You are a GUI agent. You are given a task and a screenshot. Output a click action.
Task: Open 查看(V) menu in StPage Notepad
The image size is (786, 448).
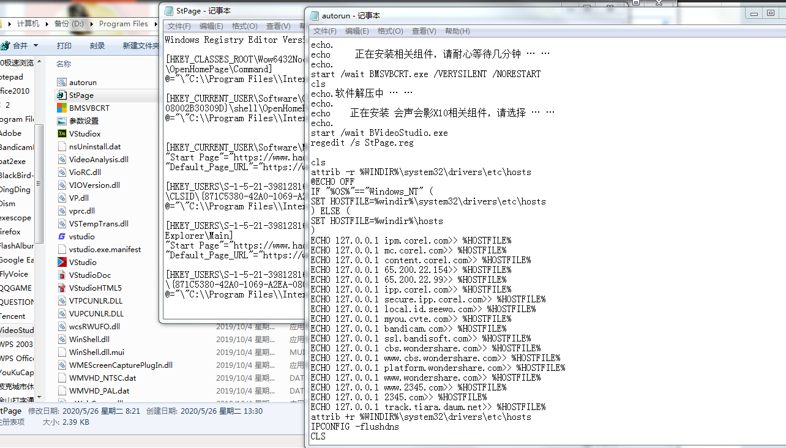tap(279, 26)
